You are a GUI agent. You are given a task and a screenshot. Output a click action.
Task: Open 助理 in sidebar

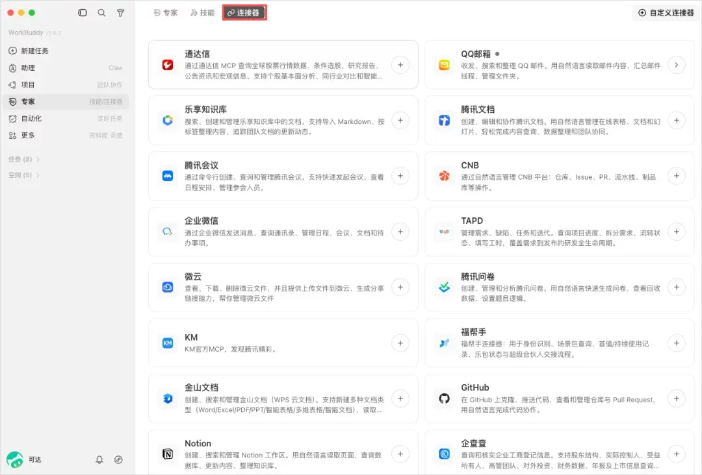[66, 68]
